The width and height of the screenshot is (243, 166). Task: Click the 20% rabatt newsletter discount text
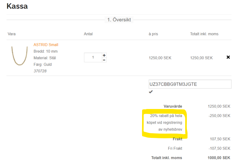[x=164, y=122]
